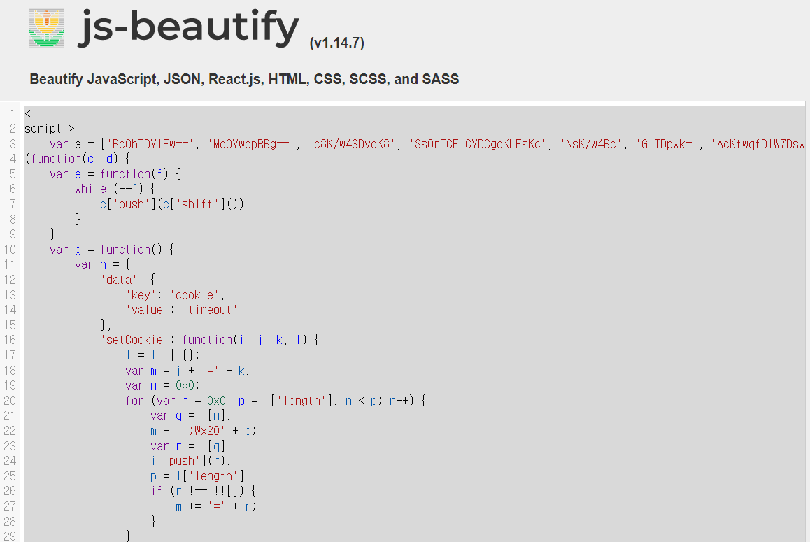The height and width of the screenshot is (542, 810).
Task: Click line number 26 in gutter
Action: (10, 491)
